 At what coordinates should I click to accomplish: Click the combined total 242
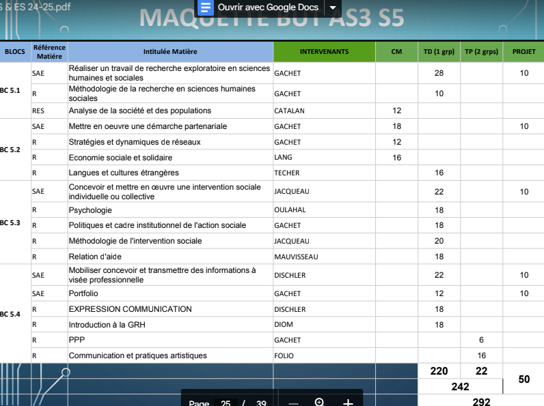tap(460, 387)
